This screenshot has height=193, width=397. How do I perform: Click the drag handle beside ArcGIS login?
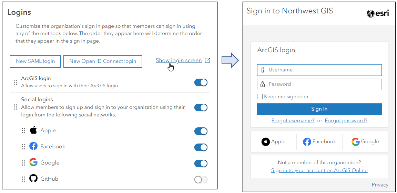point(15,82)
